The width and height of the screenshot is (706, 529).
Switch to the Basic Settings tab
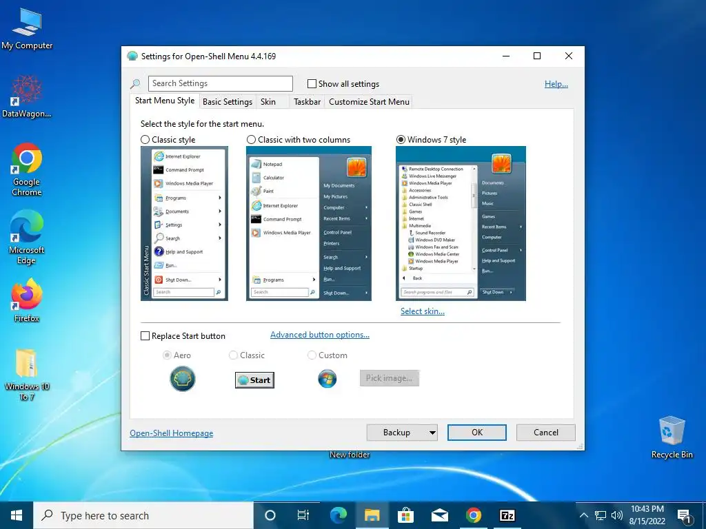click(228, 102)
